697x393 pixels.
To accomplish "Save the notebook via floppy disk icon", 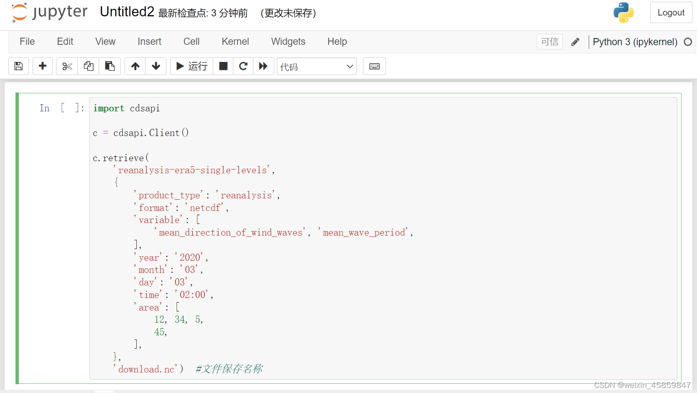I will click(x=18, y=66).
